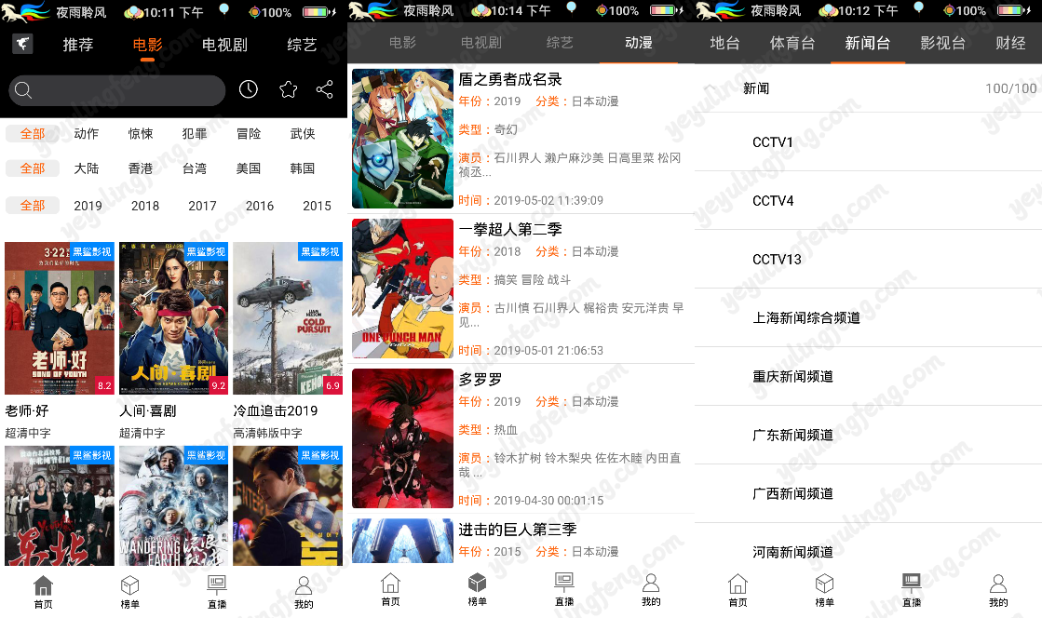Open 榜单 on the news channel screen
Viewport: 1042px width, 618px height.
[x=825, y=590]
